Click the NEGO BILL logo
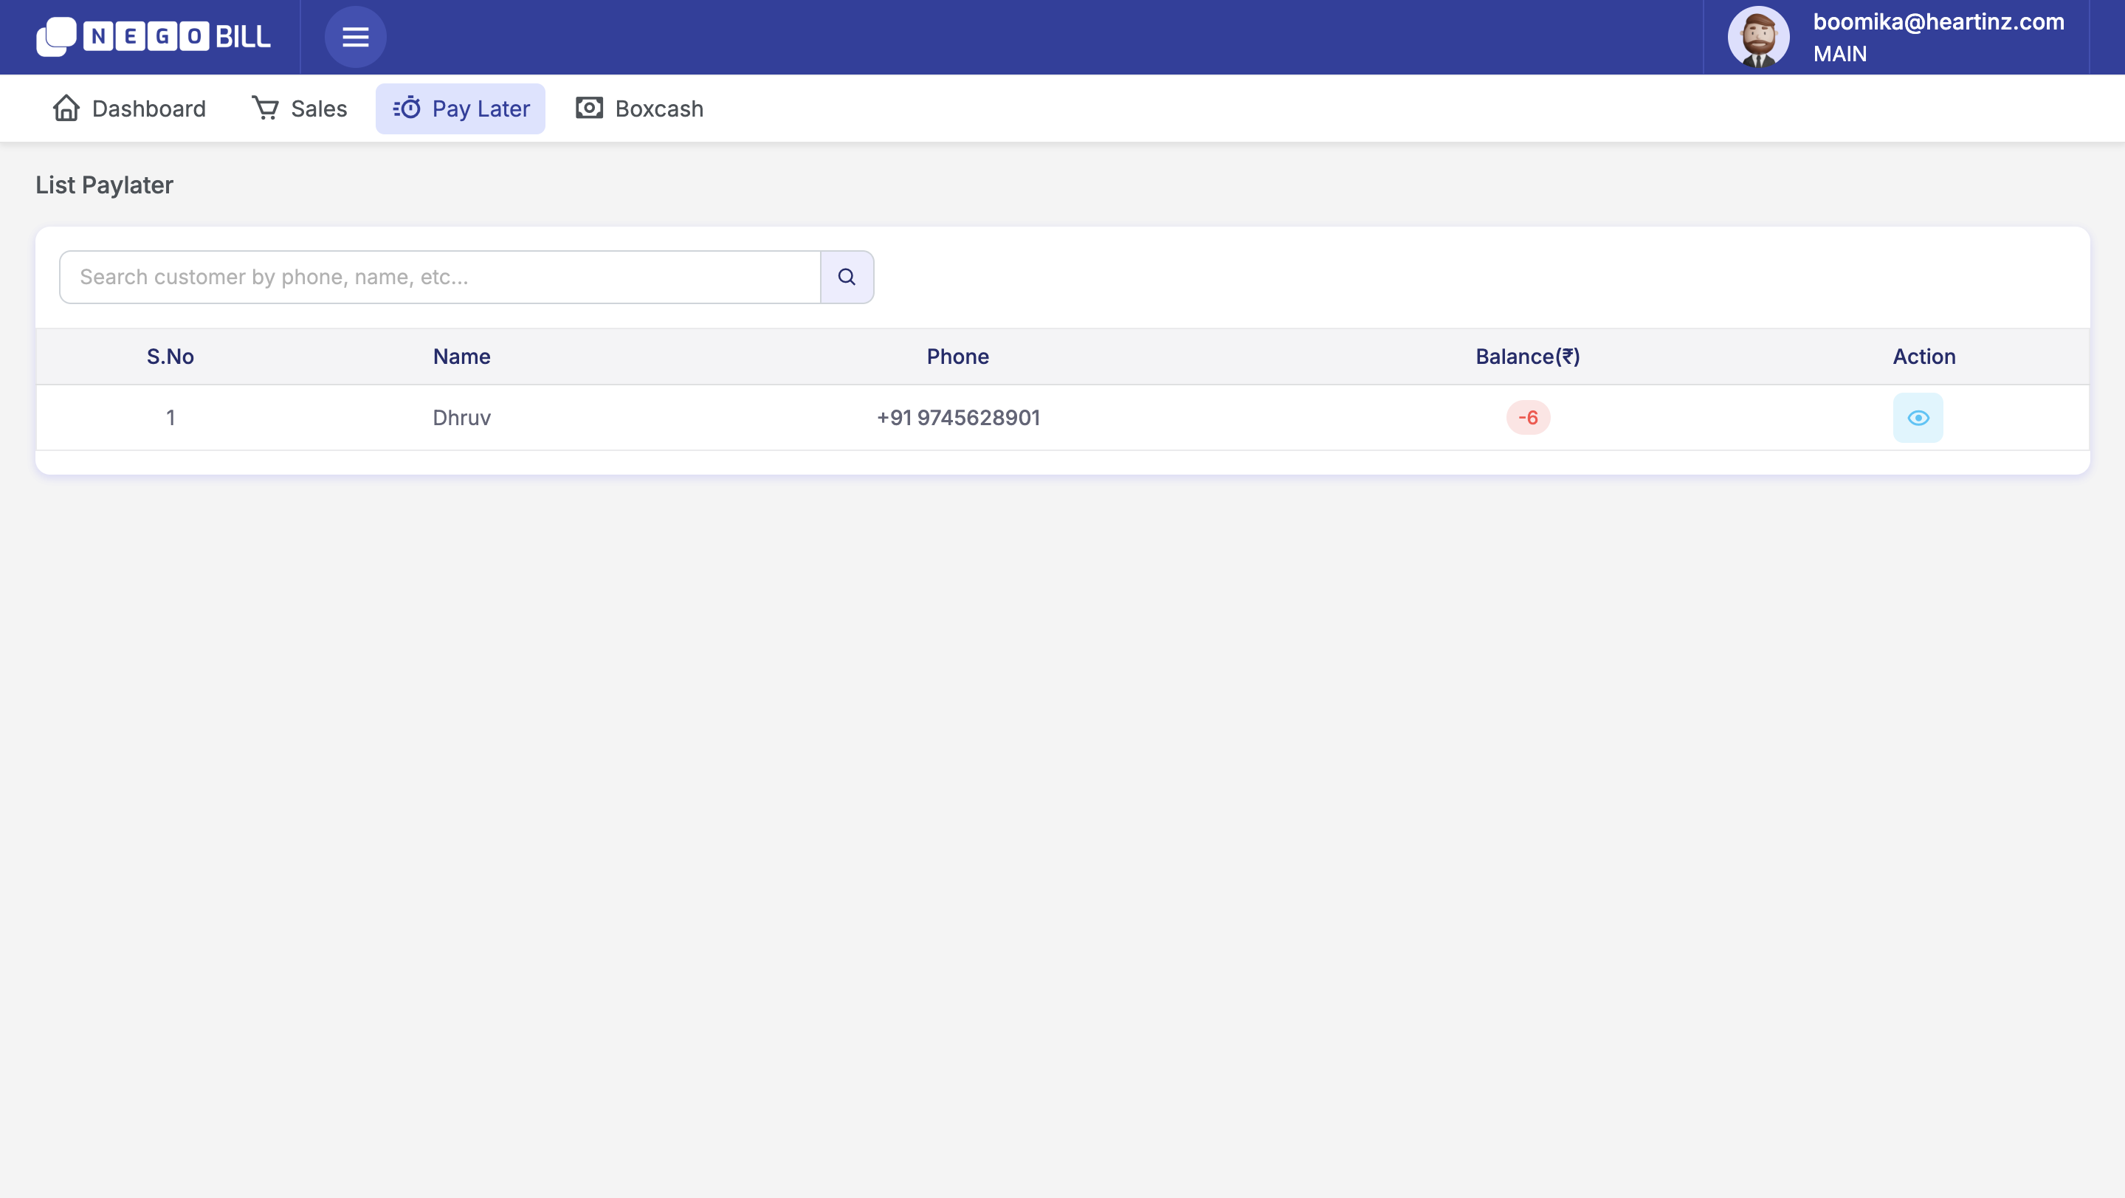This screenshot has width=2125, height=1198. click(x=154, y=37)
